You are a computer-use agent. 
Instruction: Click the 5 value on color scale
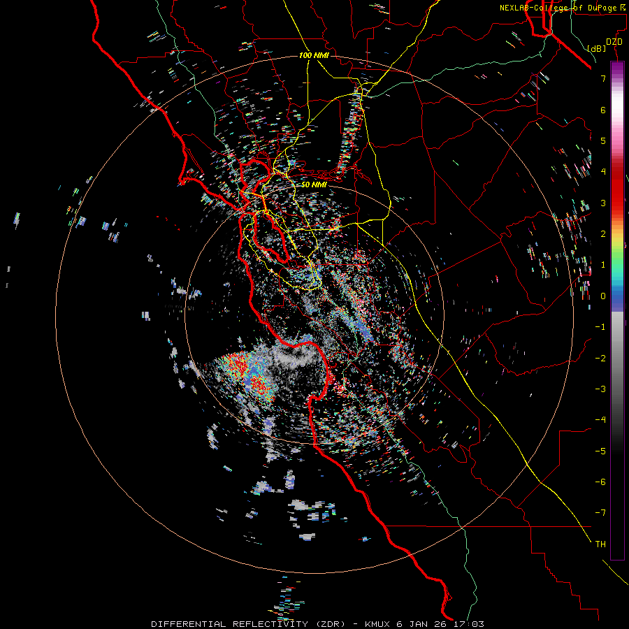[603, 140]
